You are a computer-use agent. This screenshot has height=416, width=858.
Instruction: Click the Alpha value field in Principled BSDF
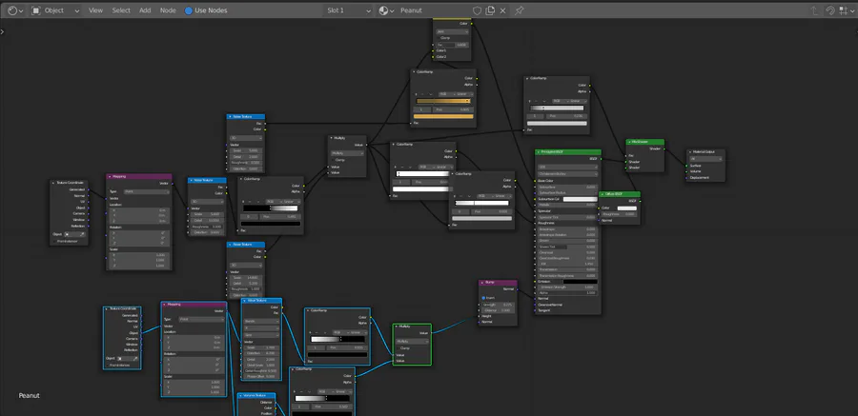[568, 293]
